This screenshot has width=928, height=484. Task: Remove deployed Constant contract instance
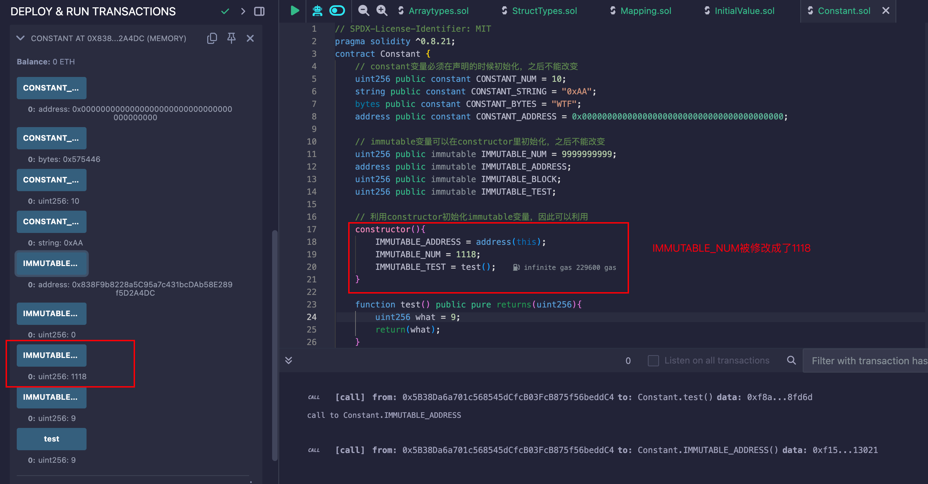click(250, 38)
